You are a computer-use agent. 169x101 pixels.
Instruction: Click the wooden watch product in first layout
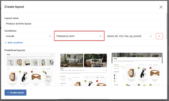point(12,77)
